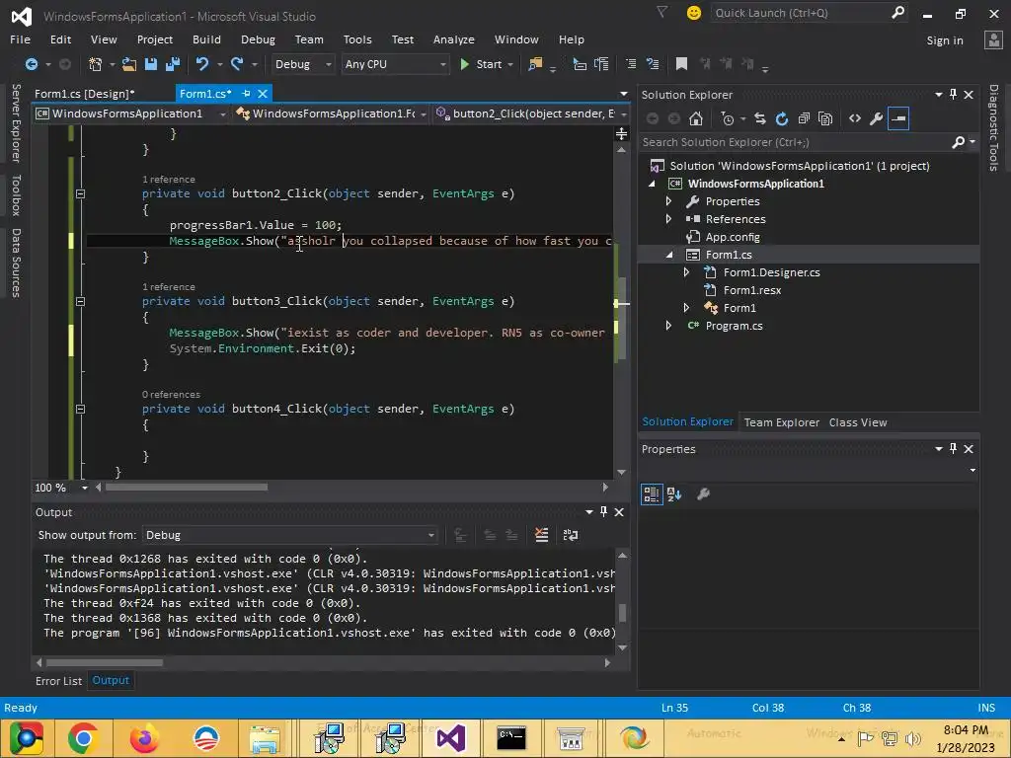Screen dimensions: 1011x758
Task: Open Google Chrome from the taskbar
Action: click(x=83, y=738)
